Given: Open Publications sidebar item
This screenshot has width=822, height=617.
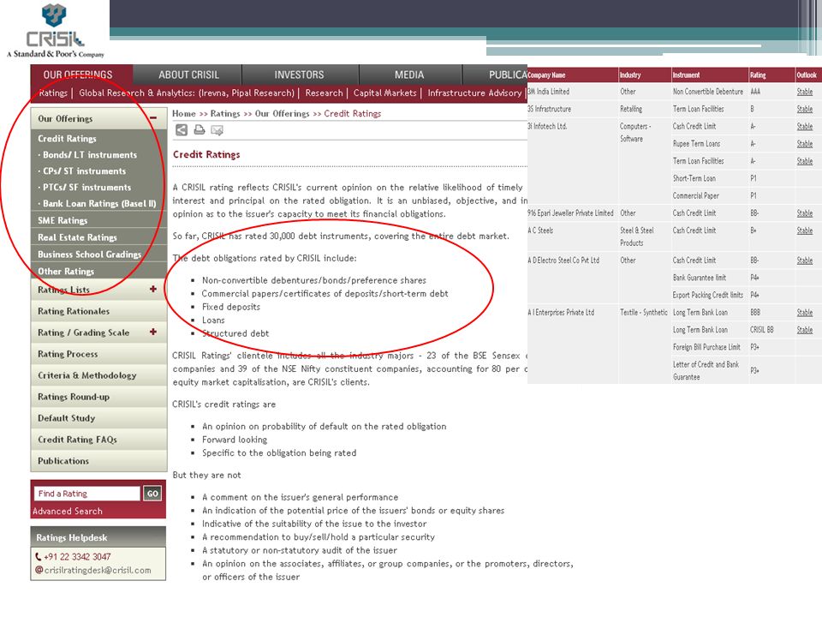Looking at the screenshot, I should click(x=99, y=461).
